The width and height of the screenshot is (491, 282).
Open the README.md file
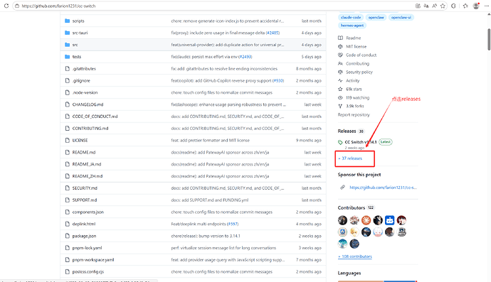click(84, 152)
